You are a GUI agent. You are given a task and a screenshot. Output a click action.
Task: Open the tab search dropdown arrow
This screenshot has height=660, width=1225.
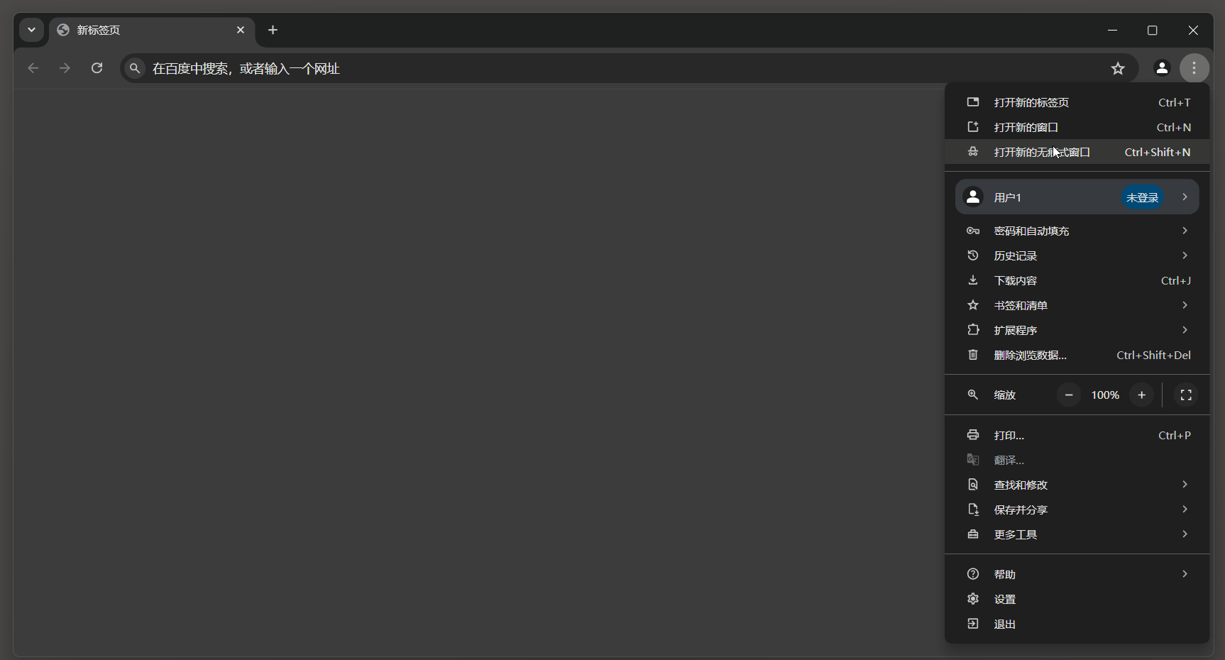[x=31, y=30]
